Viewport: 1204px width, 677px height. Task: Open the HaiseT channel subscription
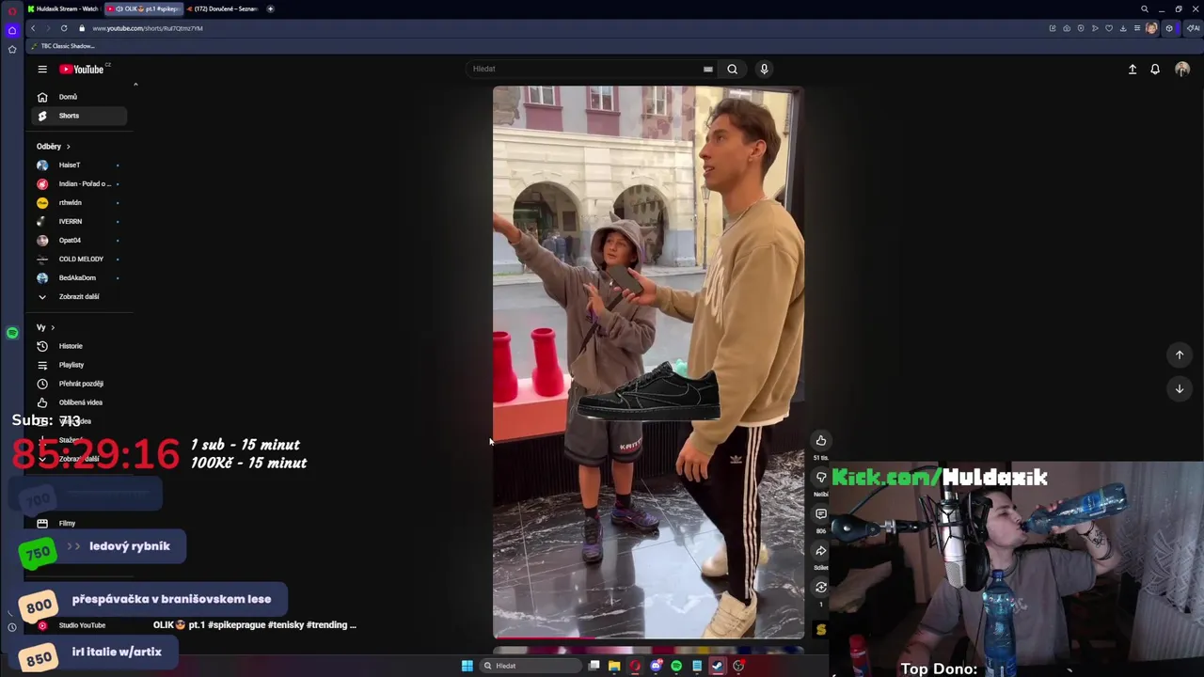coord(79,165)
